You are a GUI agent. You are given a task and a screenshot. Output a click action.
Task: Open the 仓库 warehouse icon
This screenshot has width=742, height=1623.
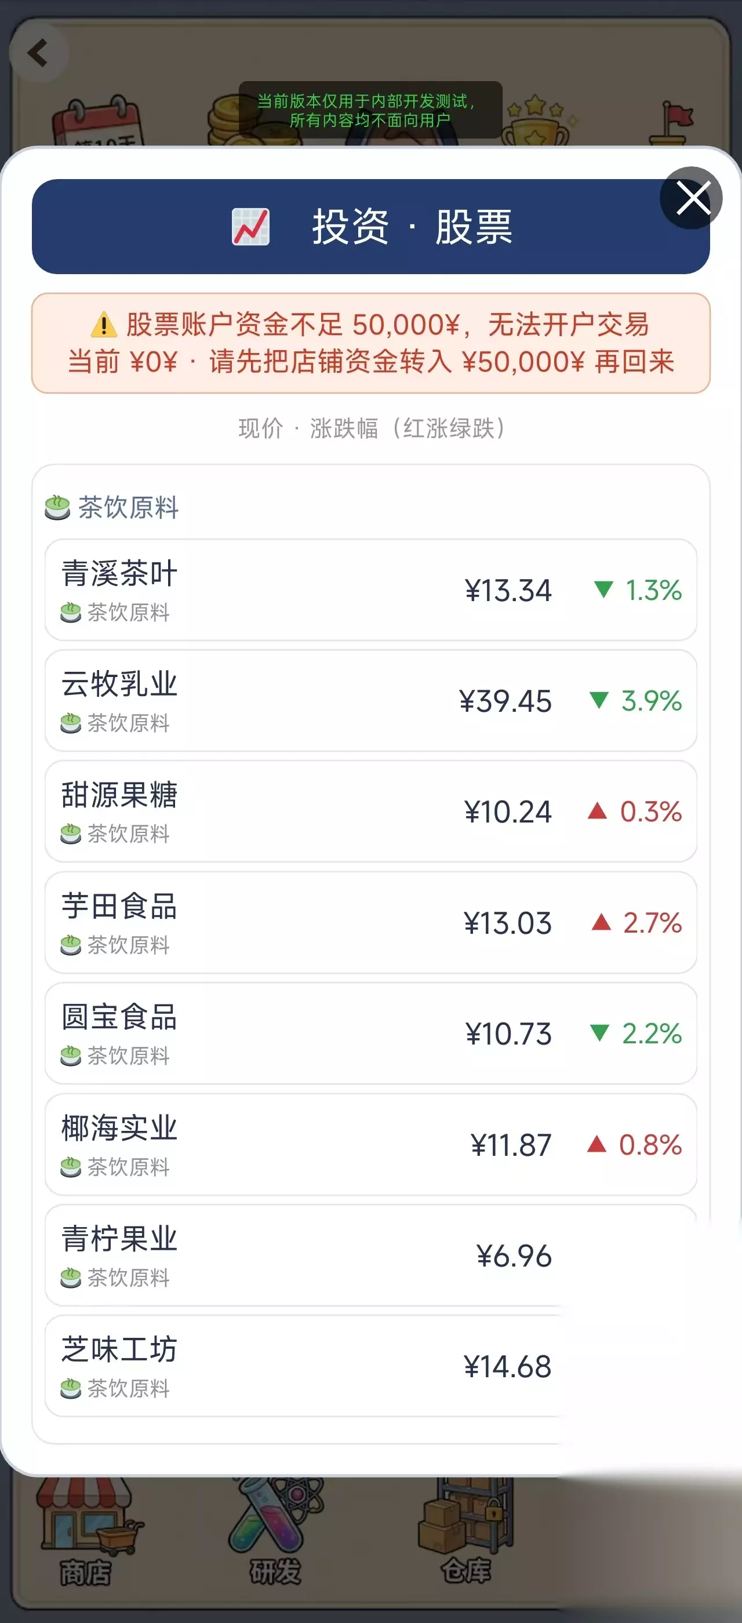pos(466,1531)
